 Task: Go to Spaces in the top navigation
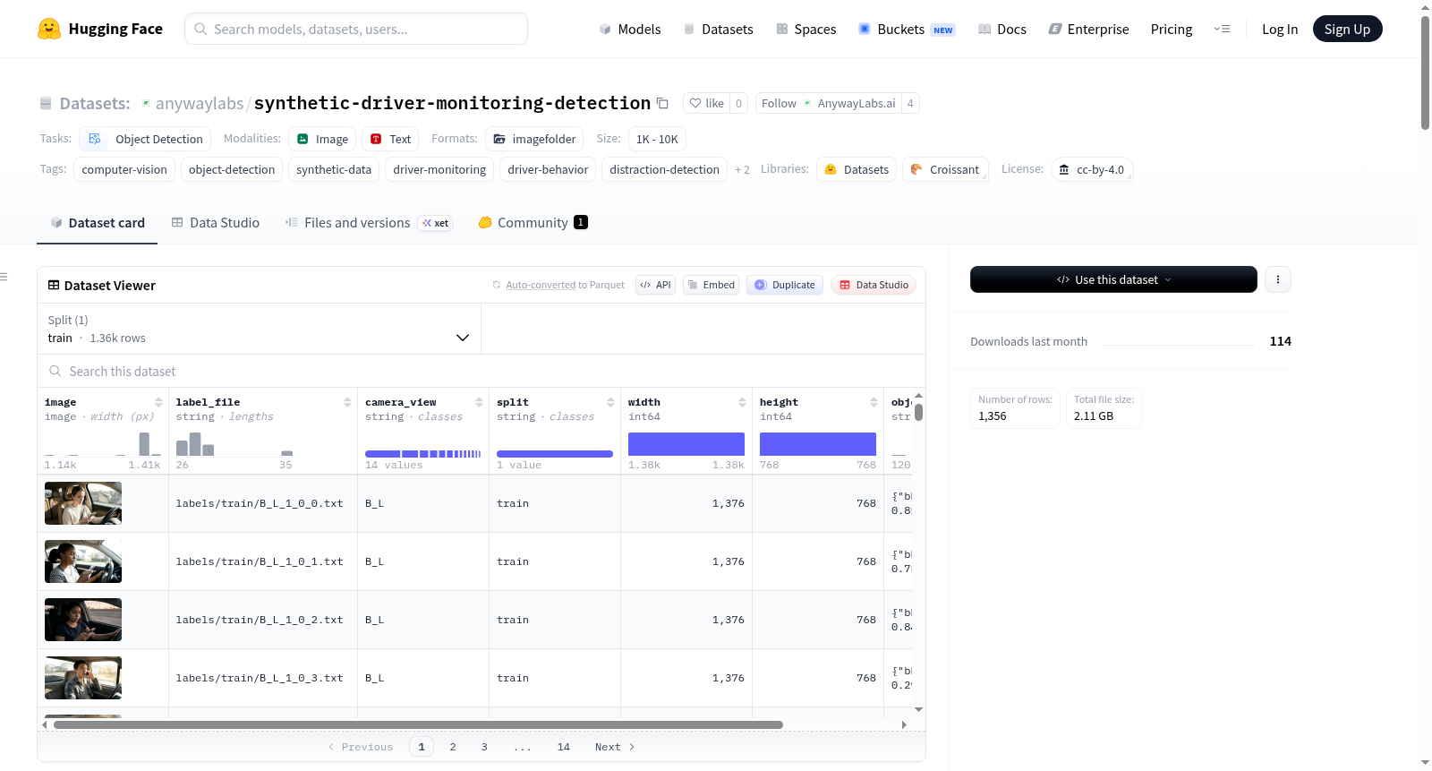point(806,29)
